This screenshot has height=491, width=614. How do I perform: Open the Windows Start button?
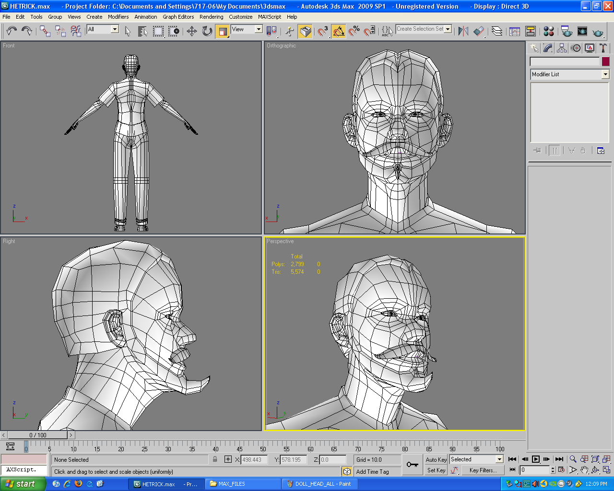tap(23, 484)
